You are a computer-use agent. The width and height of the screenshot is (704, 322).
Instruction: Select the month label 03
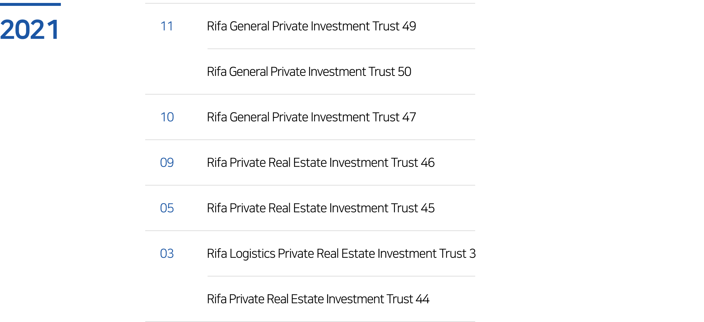[167, 254]
